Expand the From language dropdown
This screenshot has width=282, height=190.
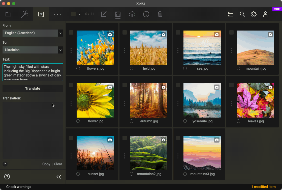[x=60, y=33]
